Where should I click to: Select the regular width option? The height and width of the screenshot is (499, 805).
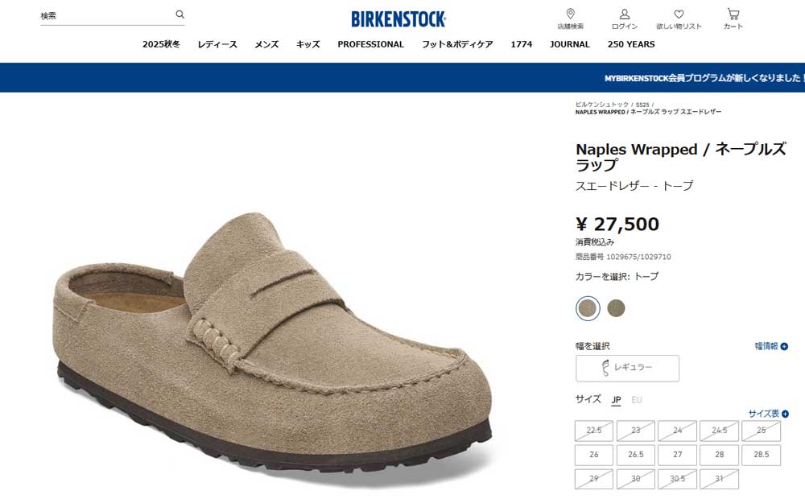click(x=627, y=368)
